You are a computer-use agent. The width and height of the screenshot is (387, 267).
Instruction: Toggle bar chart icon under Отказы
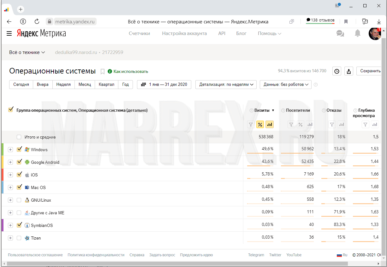(342, 124)
